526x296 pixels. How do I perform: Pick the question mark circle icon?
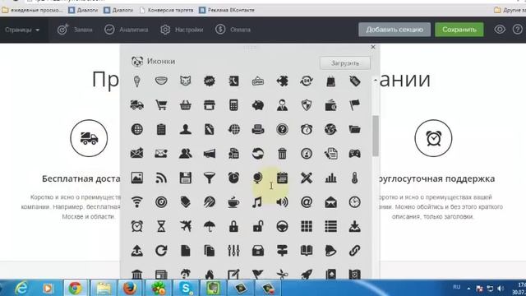(x=282, y=130)
